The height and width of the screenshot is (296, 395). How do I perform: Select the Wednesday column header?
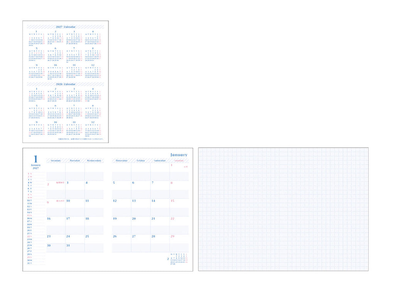pyautogui.click(x=94, y=161)
